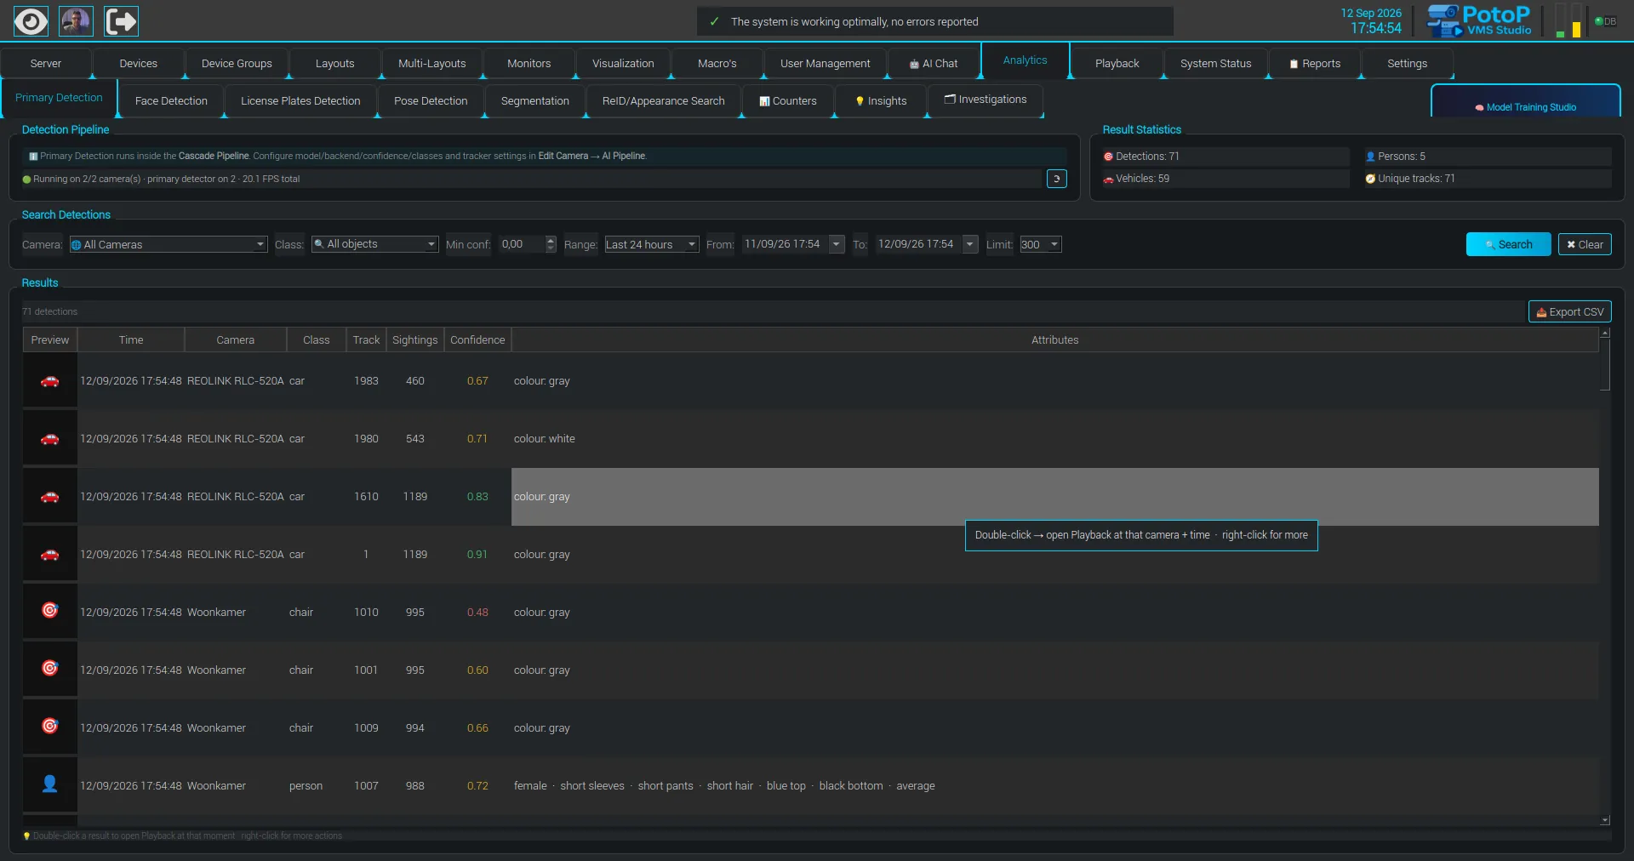Click confidence value 0.91
The height and width of the screenshot is (861, 1634).
(x=477, y=555)
